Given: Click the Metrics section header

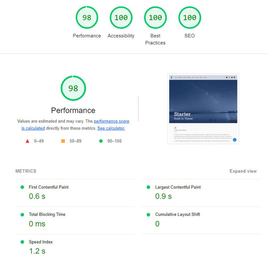Looking at the screenshot, I should [26, 171].
